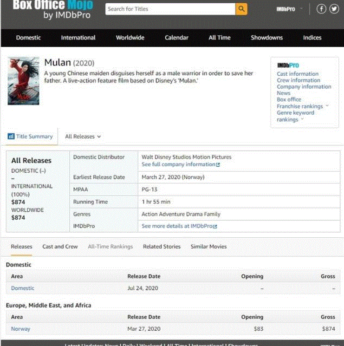Open the Facebook icon link

(x=321, y=9)
